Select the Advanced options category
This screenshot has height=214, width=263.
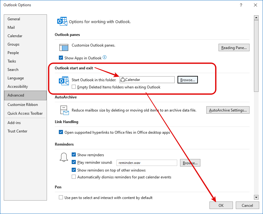coord(25,95)
